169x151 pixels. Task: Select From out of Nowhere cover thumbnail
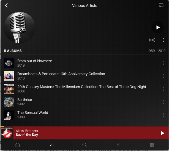pyautogui.click(x=9, y=63)
